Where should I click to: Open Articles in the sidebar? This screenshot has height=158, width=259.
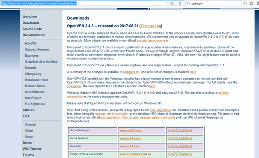point(28,110)
